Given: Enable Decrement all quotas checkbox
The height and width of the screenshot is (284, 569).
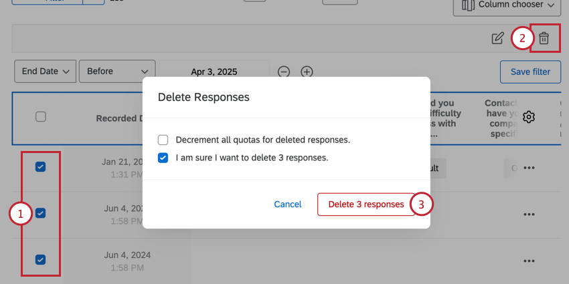Looking at the screenshot, I should click(163, 140).
